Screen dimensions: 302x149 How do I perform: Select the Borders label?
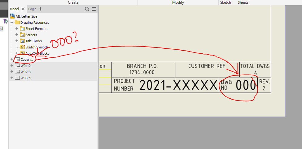31,35
